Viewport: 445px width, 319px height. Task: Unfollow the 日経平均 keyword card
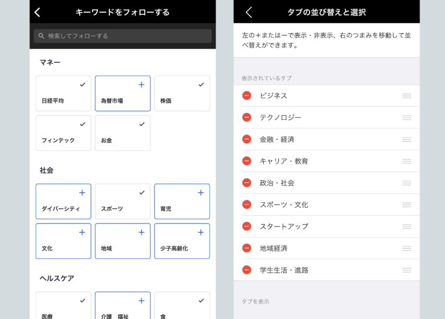pyautogui.click(x=63, y=94)
